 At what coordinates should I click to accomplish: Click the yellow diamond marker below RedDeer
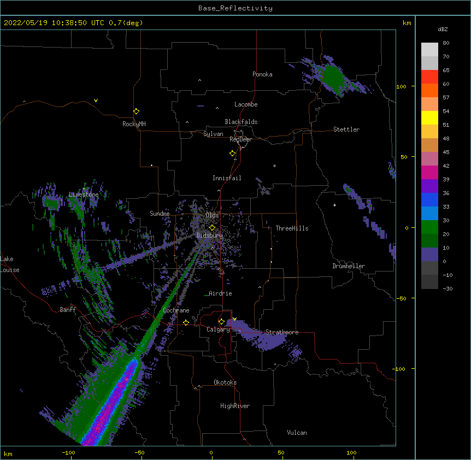(x=233, y=154)
